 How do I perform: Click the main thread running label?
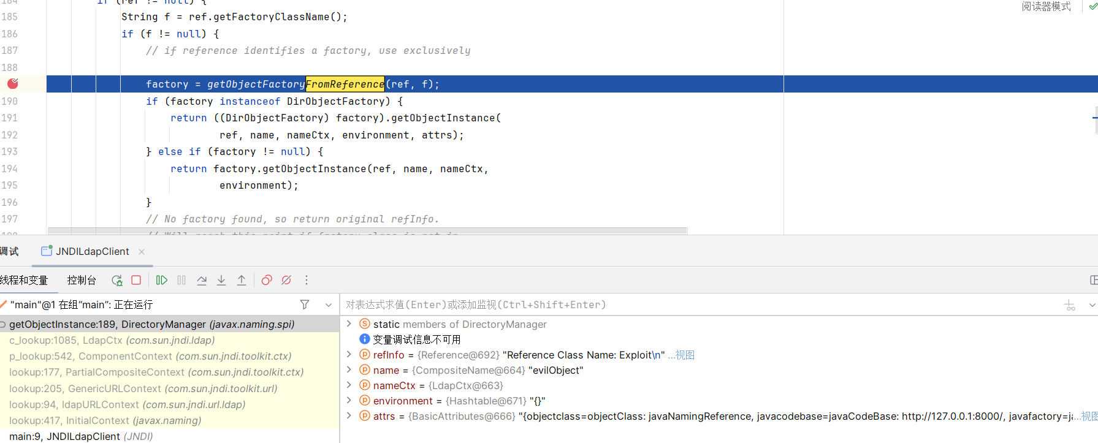click(82, 305)
